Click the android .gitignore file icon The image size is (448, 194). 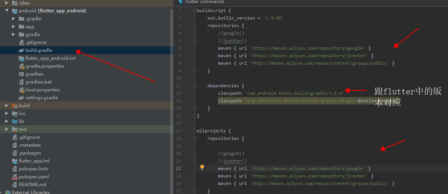[22, 43]
